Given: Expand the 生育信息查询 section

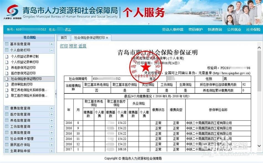Looking at the screenshot, I should click(x=52, y=133).
